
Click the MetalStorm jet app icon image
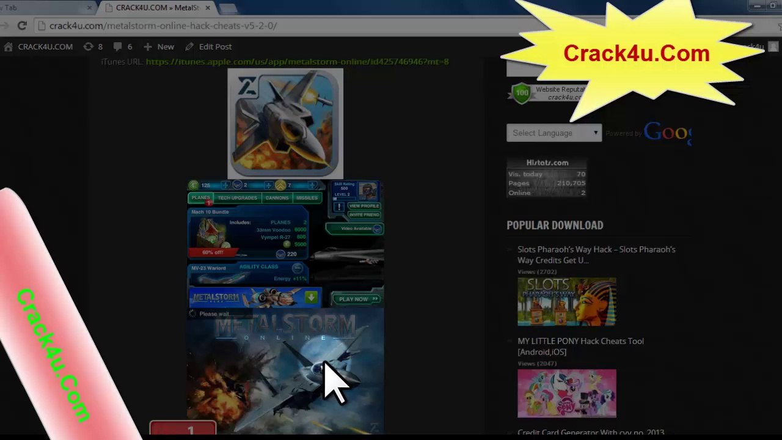pos(285,123)
